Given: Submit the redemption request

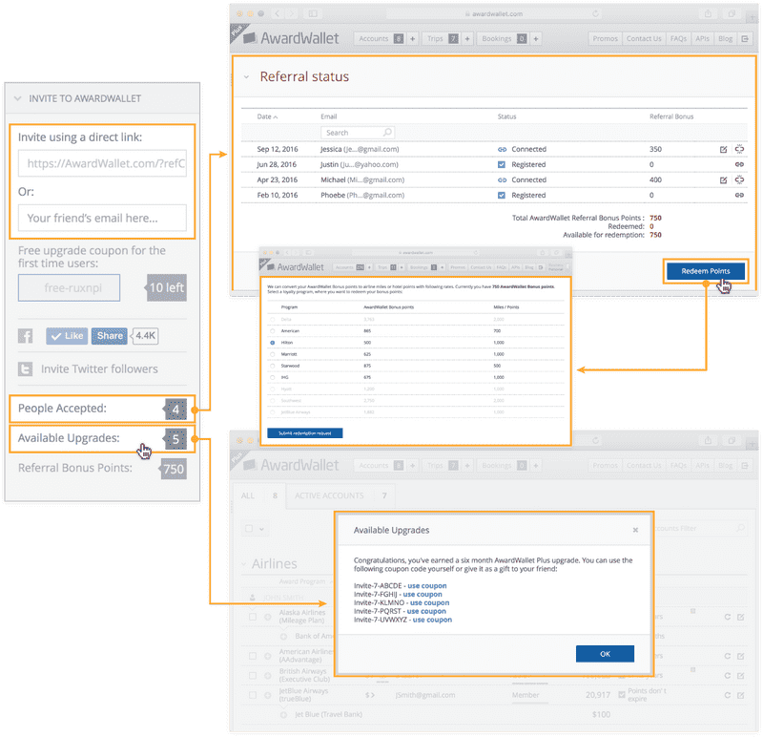Looking at the screenshot, I should pyautogui.click(x=304, y=433).
